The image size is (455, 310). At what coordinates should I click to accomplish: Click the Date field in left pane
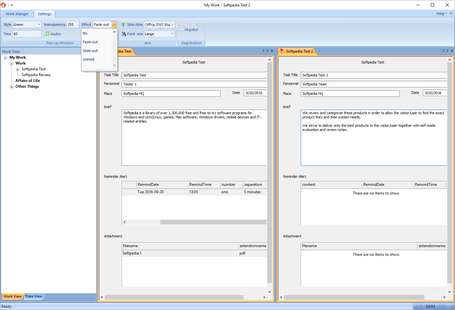click(x=255, y=93)
